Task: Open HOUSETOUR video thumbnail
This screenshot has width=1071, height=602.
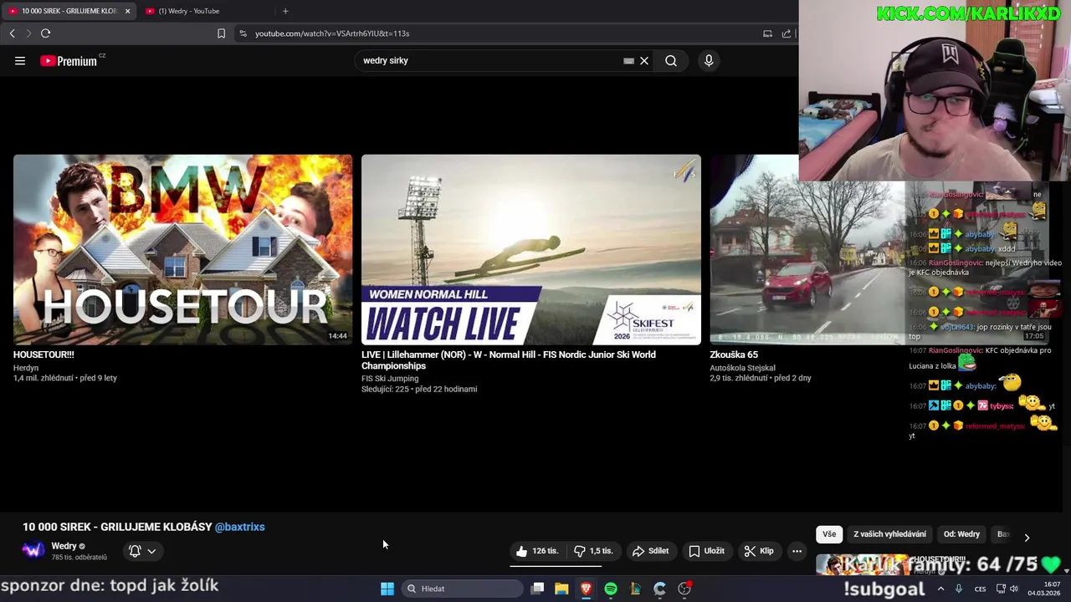Action: click(x=182, y=249)
